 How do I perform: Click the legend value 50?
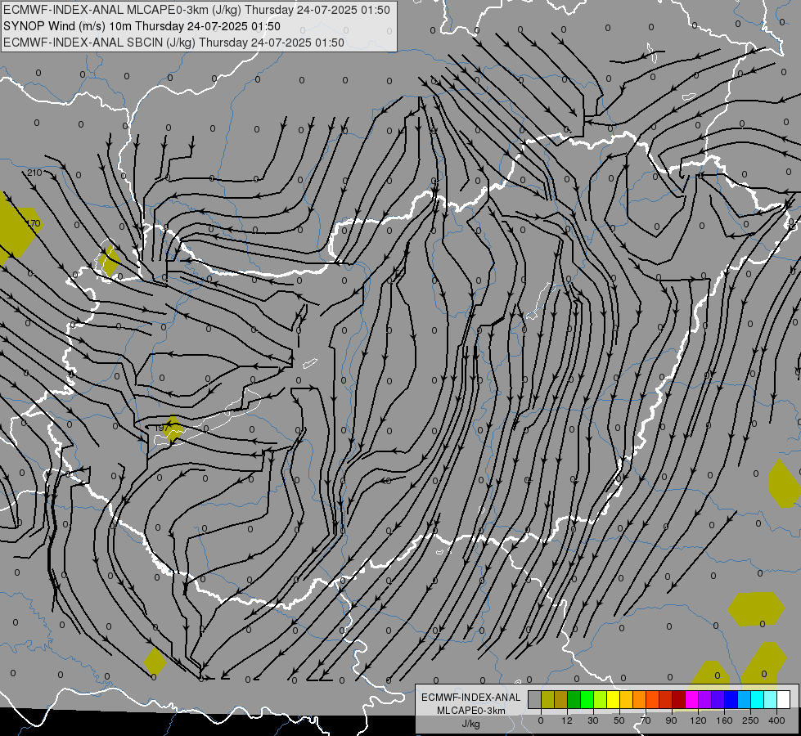tap(619, 720)
